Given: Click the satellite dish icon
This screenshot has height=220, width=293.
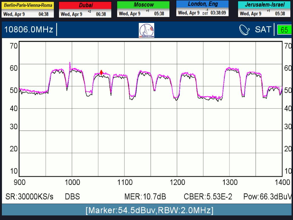Looking at the screenshot, I should tap(244, 30).
